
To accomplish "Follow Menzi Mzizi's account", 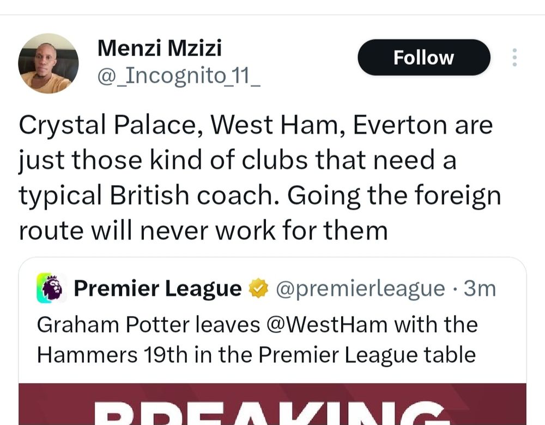I will coord(423,58).
